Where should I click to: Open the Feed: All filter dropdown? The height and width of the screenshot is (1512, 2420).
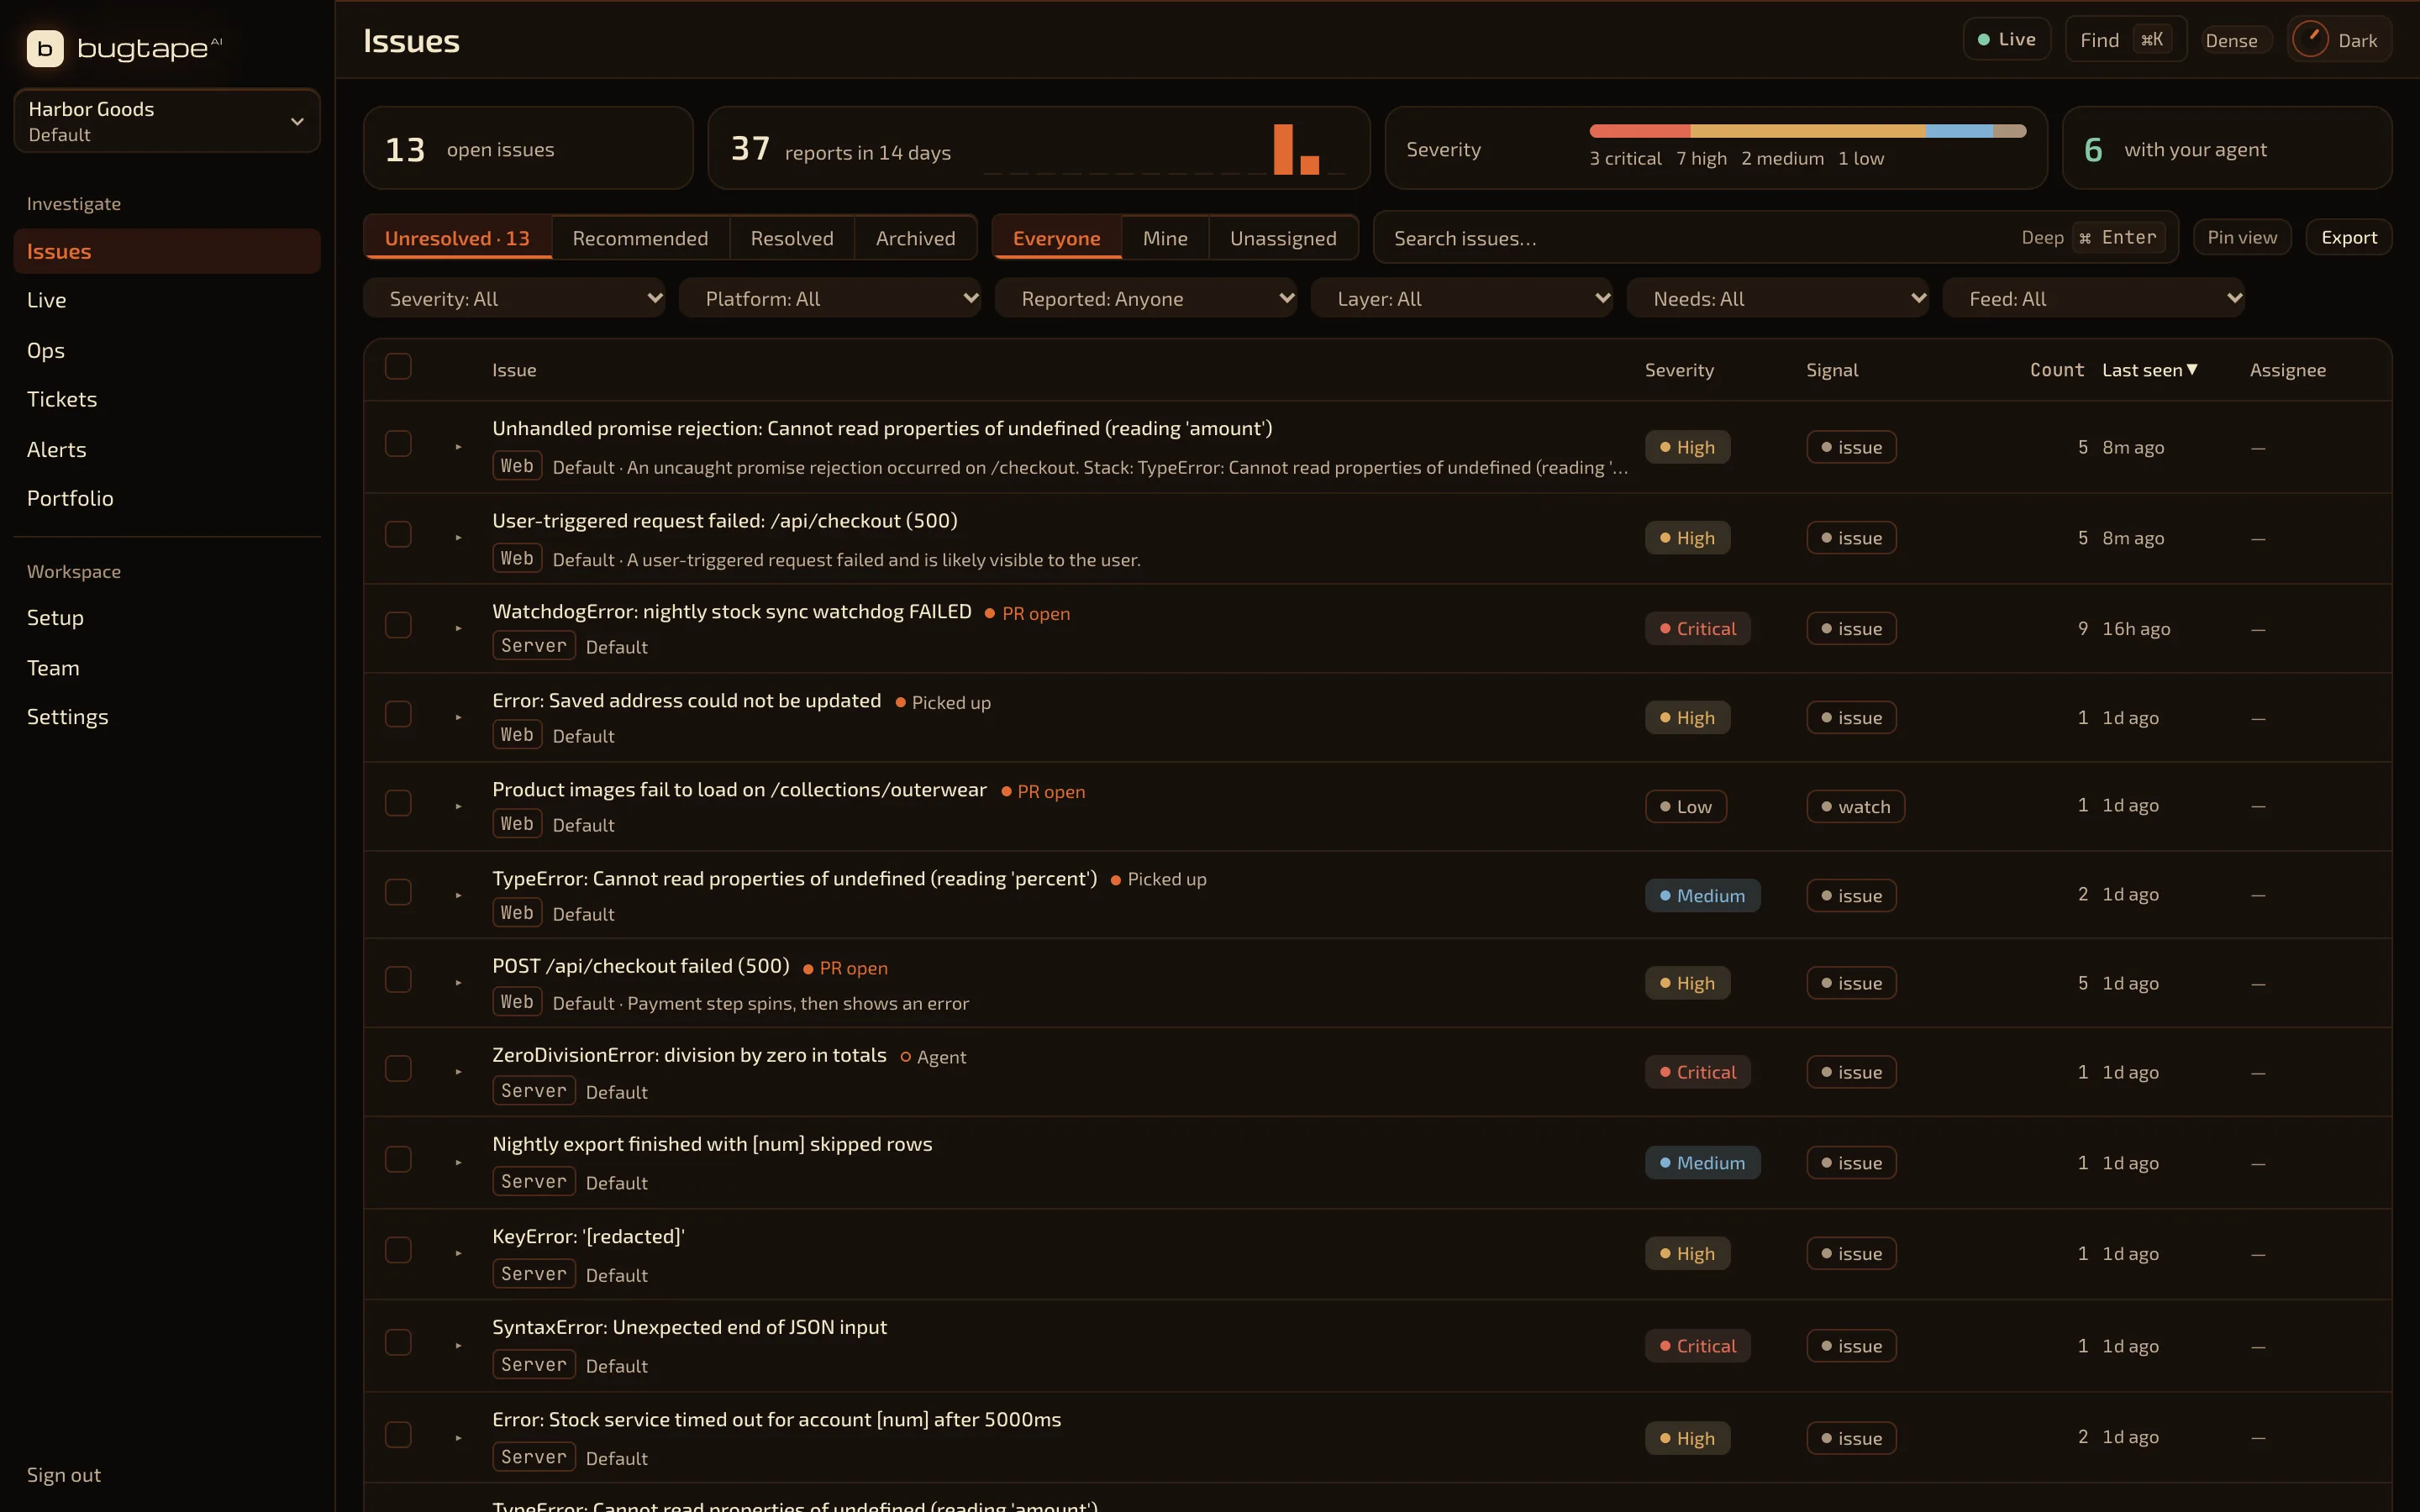pos(2094,298)
